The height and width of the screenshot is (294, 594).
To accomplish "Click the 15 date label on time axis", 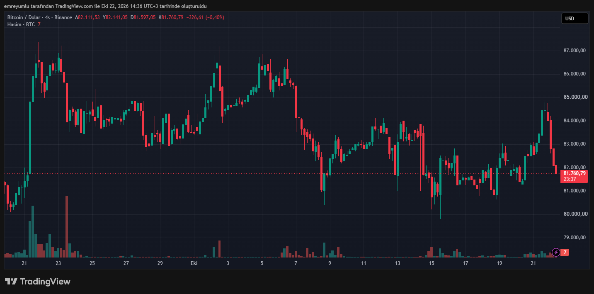I will tap(432, 263).
